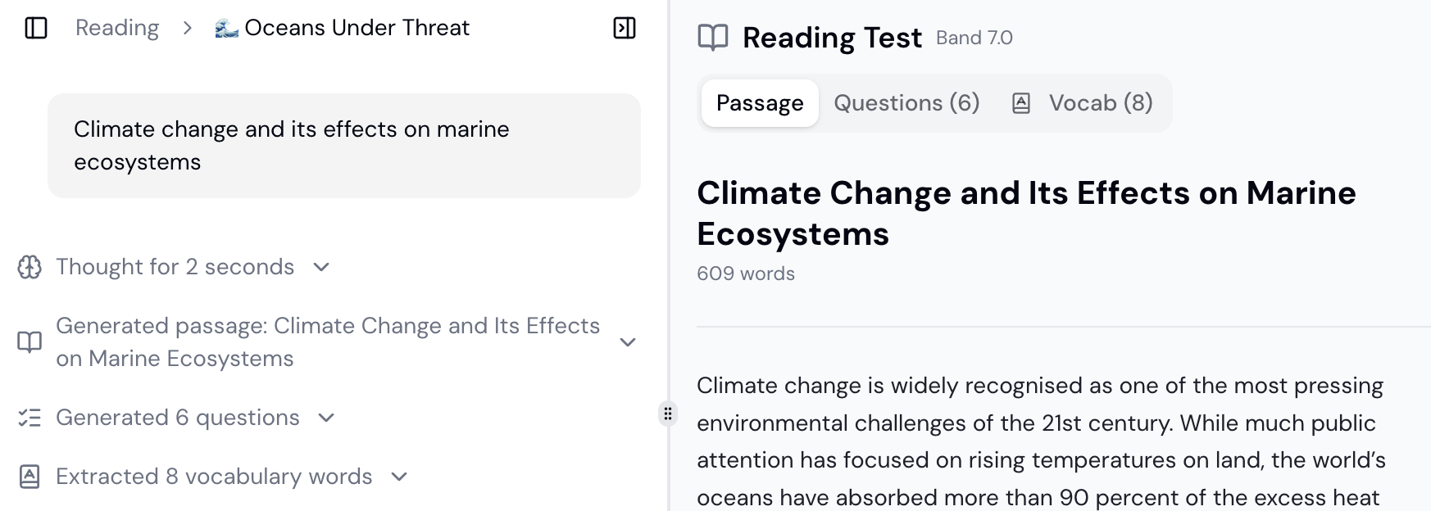The width and height of the screenshot is (1431, 511).
Task: Expand the Extracted 8 vocabulary words chevron
Action: pos(399,477)
